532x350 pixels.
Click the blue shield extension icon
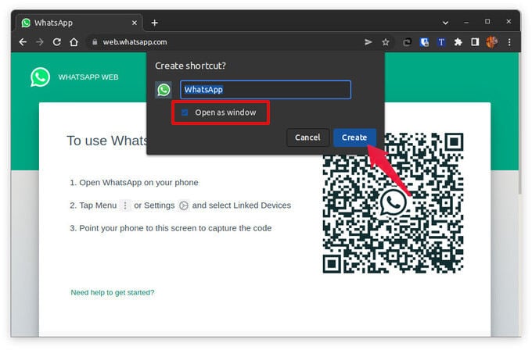[x=424, y=42]
